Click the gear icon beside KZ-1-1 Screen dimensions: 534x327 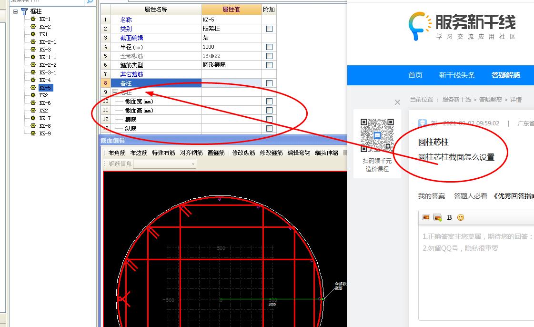click(33, 57)
